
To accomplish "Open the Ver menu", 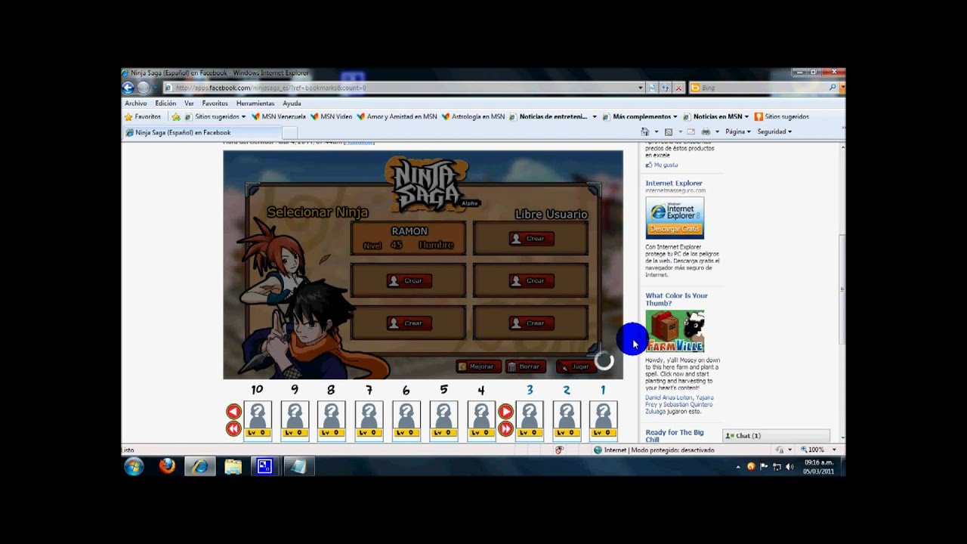I will 189,104.
